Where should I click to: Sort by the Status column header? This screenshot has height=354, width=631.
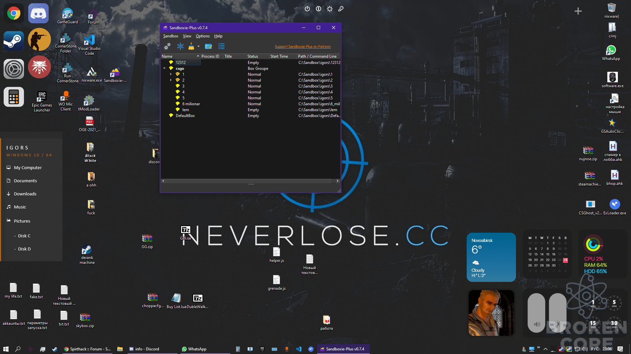(258, 56)
